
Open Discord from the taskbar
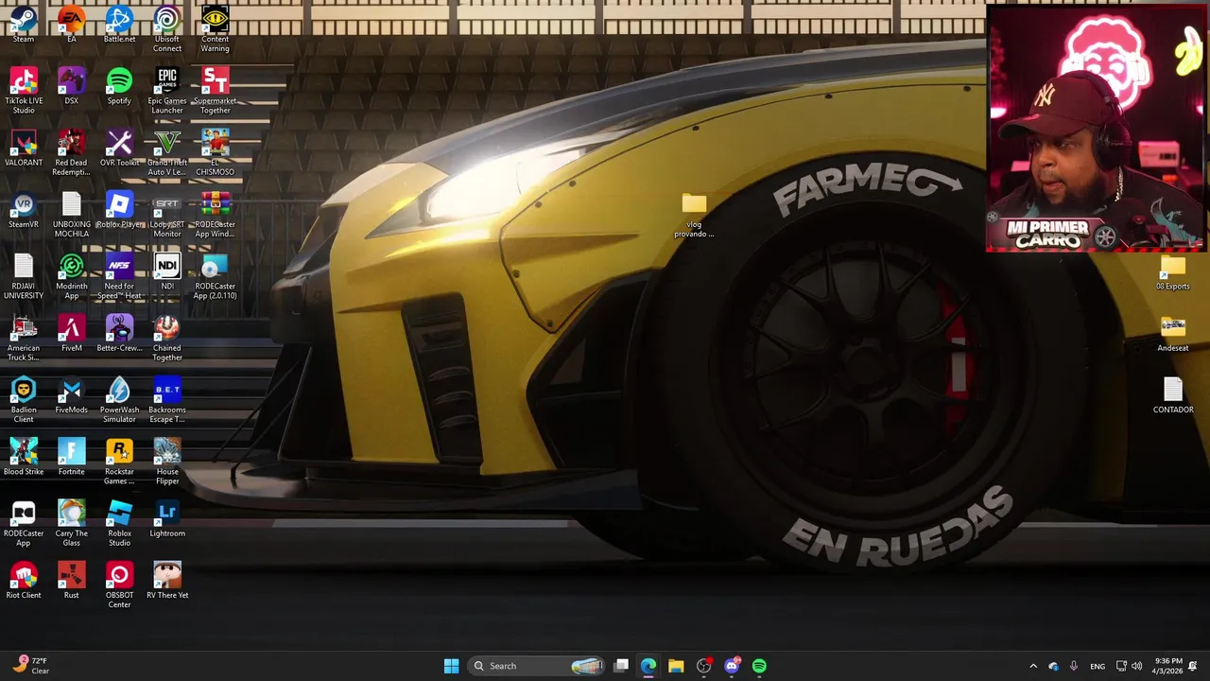731,666
